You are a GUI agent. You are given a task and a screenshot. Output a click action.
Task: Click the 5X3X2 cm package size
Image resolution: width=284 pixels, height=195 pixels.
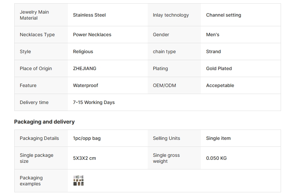pos(84,158)
